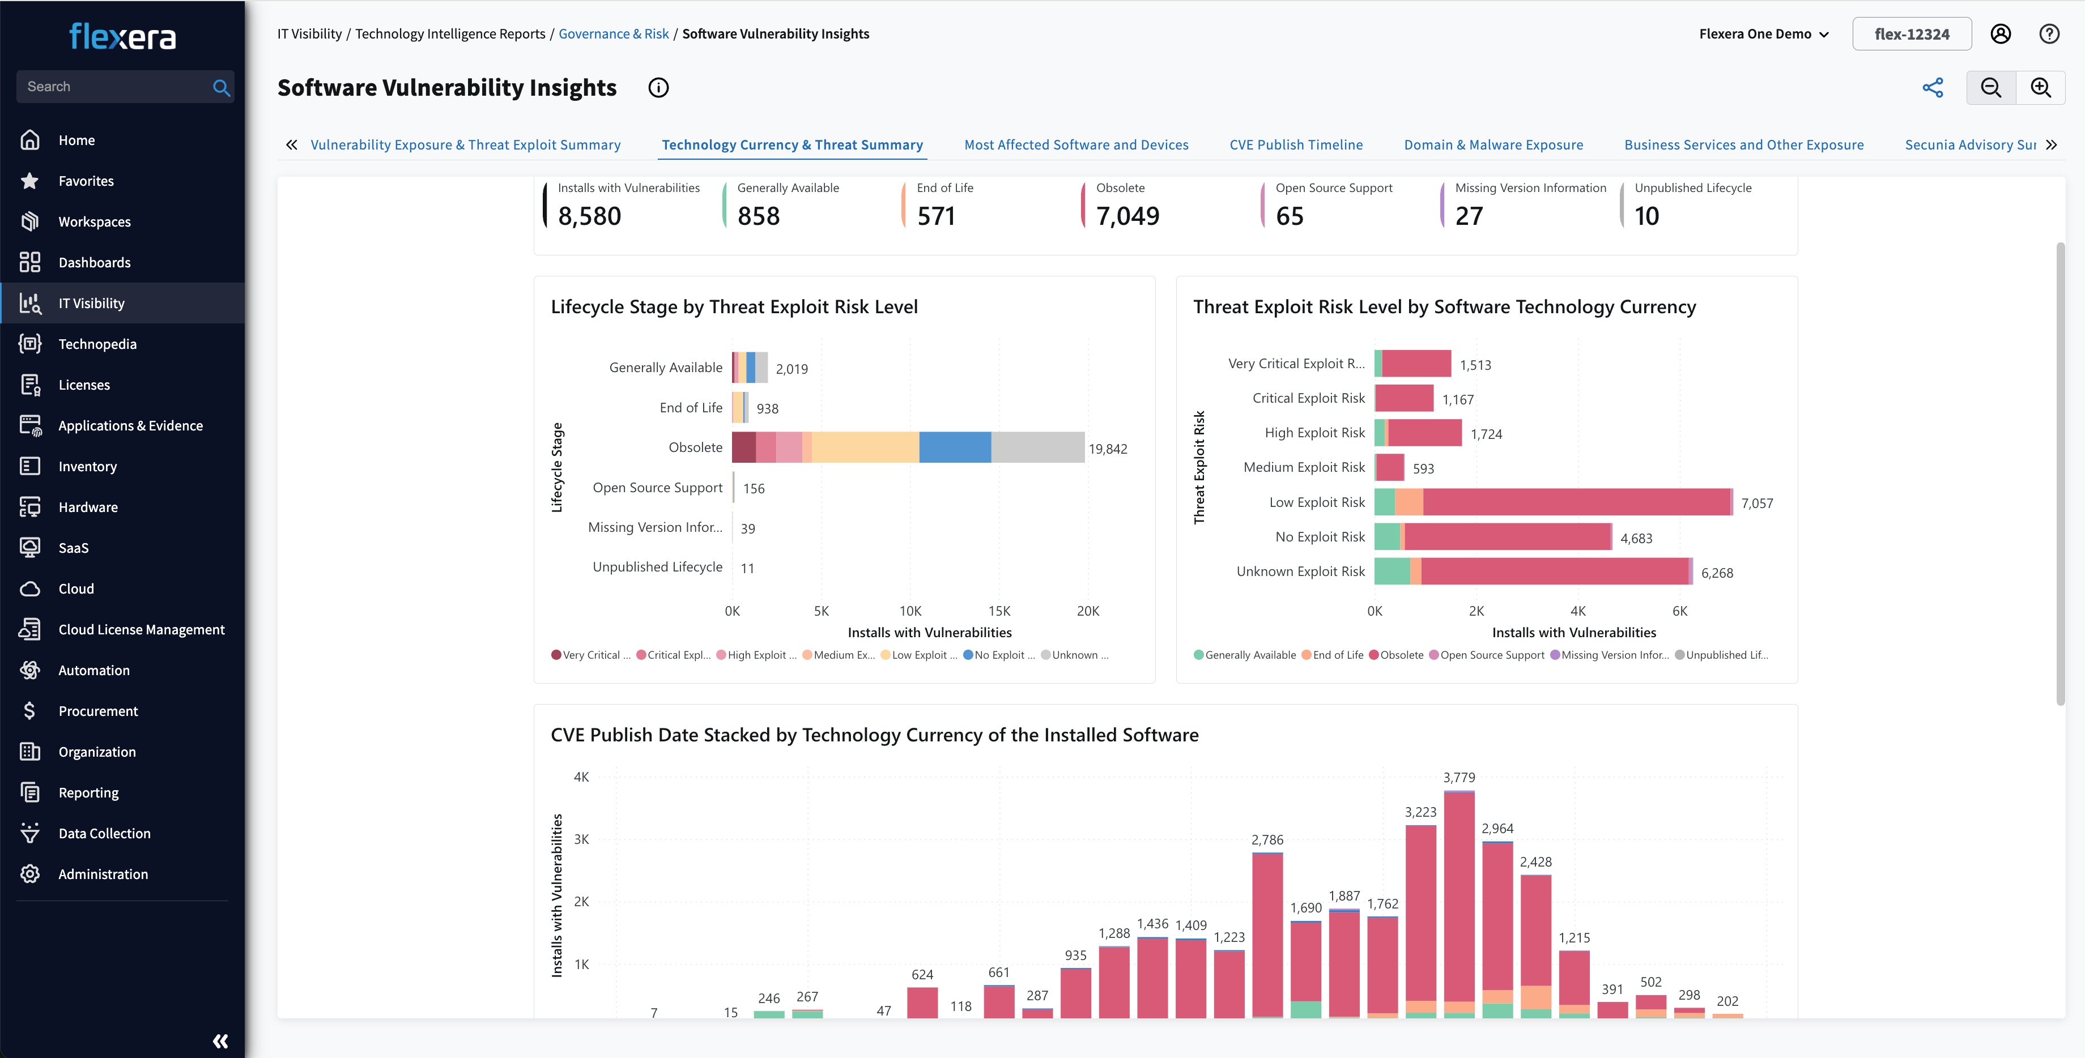
Task: Click the Dashboards grid icon
Action: 30,262
